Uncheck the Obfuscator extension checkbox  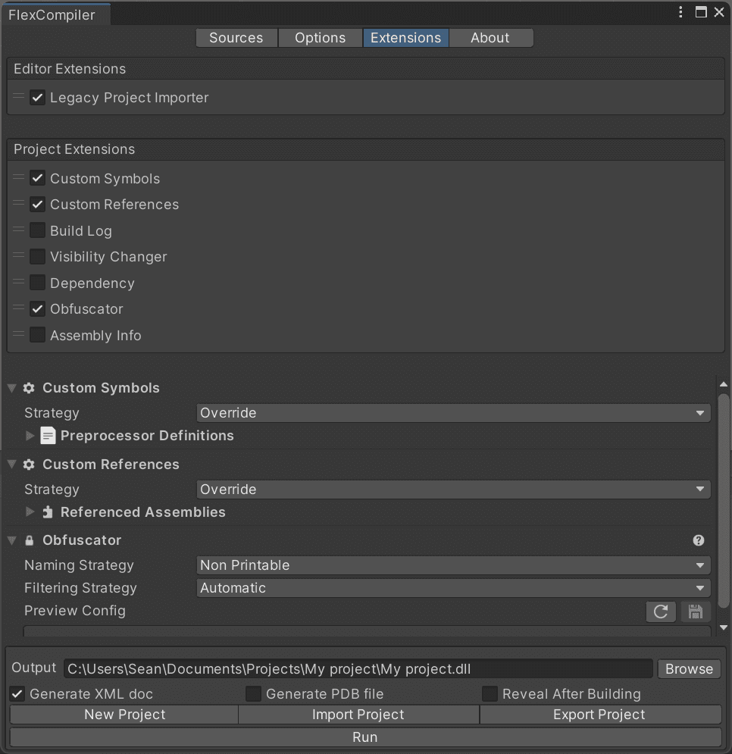(x=38, y=308)
